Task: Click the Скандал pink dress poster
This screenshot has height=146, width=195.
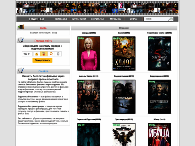Action: click(89, 54)
